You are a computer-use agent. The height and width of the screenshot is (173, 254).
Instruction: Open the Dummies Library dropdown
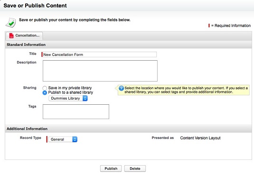pos(68,98)
